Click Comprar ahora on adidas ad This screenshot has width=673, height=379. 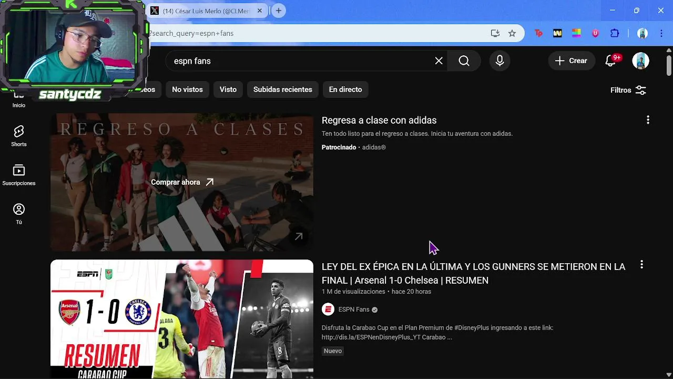point(182,182)
